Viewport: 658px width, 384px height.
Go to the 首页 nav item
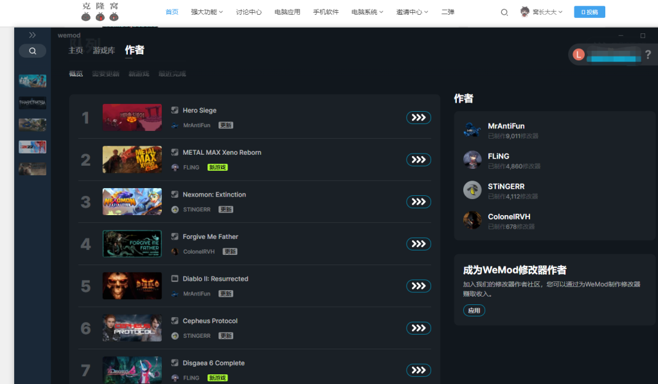click(x=172, y=12)
